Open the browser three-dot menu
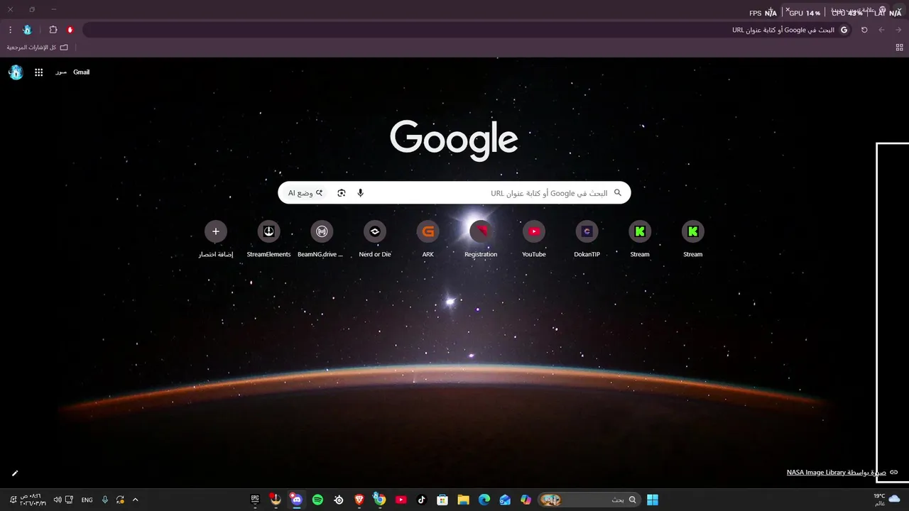Screen dimensions: 909x511 (10, 30)
